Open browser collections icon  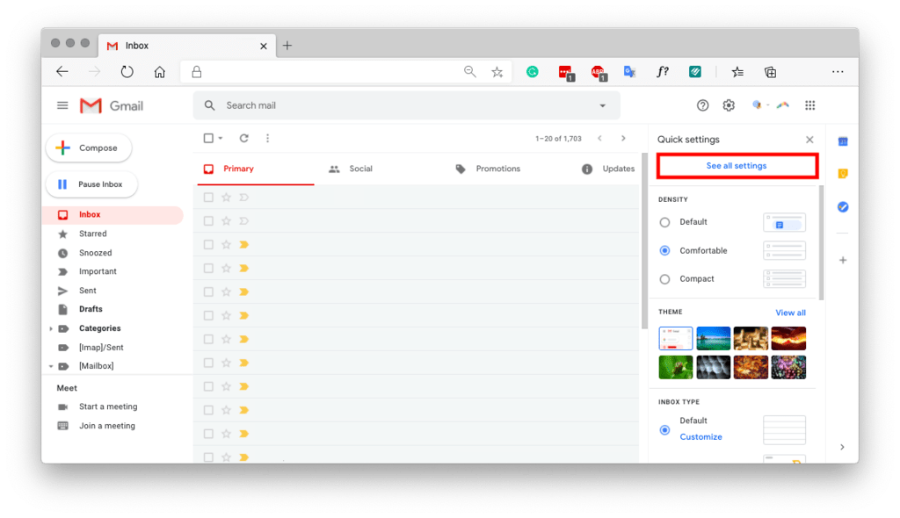pos(770,72)
